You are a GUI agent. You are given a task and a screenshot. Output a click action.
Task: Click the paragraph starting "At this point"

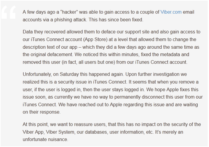112,132
